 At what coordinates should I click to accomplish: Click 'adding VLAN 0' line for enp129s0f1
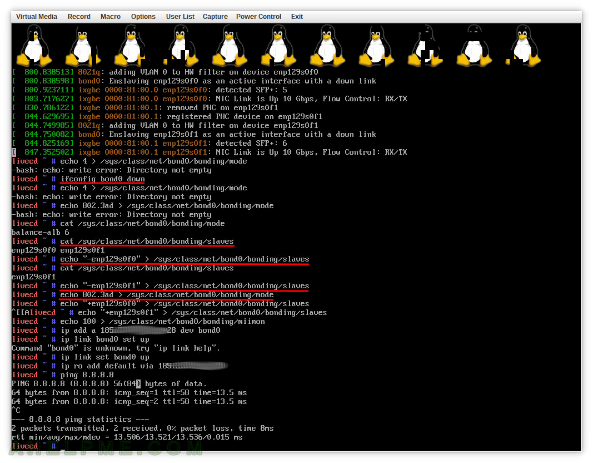[165, 126]
